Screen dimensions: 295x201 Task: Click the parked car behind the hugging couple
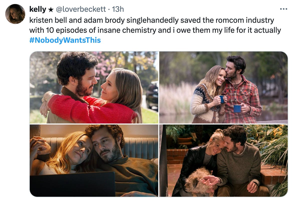point(152,96)
